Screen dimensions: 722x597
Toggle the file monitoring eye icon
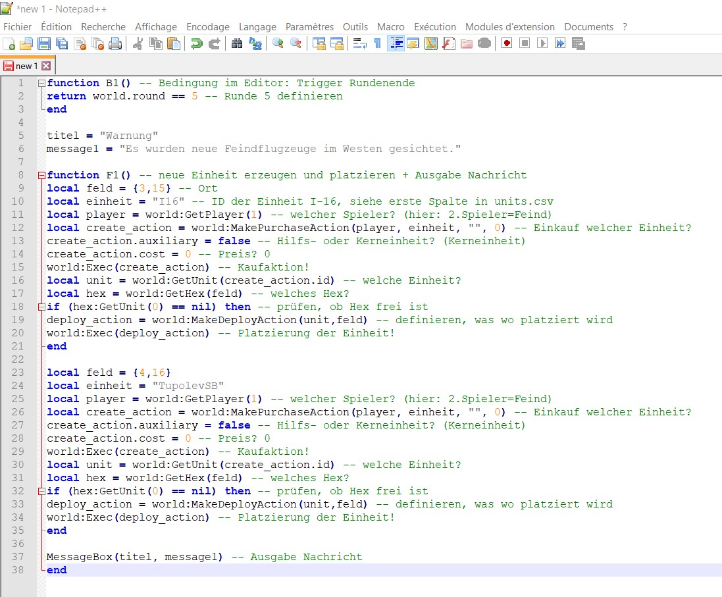coord(484,43)
